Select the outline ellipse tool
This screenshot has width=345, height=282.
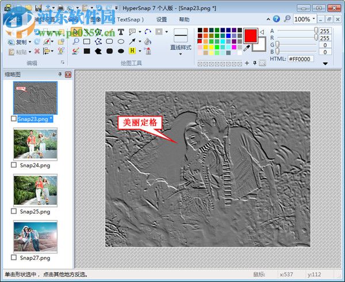[121, 41]
